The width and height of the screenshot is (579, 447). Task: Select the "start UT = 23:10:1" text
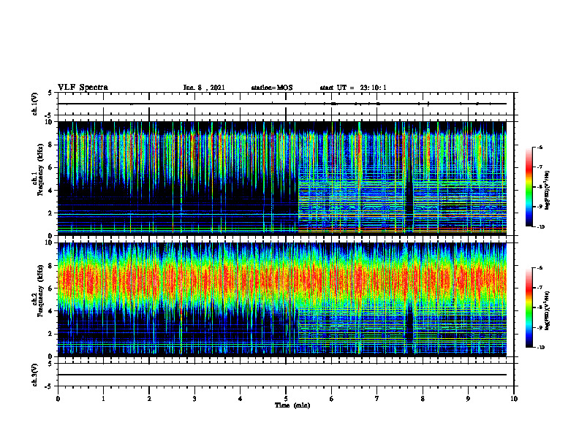353,88
